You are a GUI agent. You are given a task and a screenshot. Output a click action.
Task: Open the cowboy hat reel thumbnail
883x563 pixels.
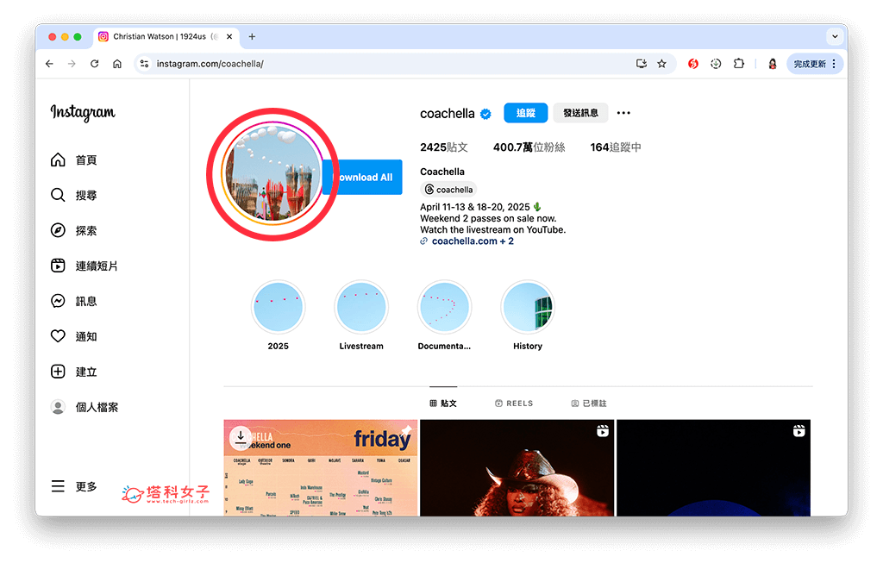tap(517, 468)
